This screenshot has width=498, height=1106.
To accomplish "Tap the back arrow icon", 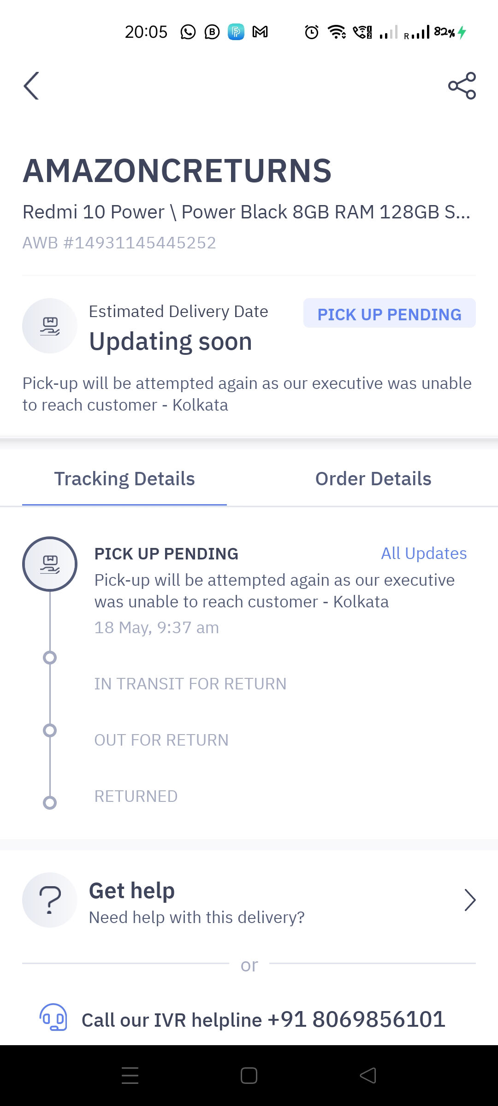I will (x=31, y=86).
